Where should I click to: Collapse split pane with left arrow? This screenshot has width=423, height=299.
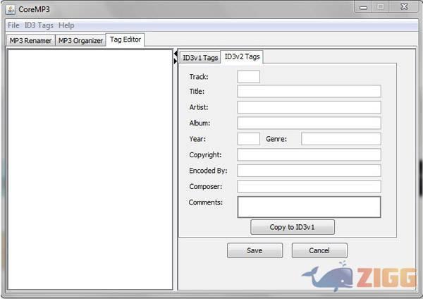[x=176, y=54]
